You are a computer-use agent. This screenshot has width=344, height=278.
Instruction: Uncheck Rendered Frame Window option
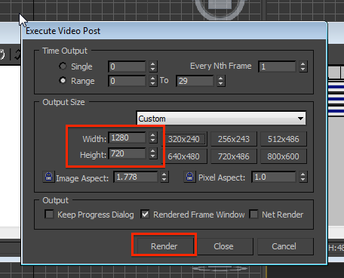(x=145, y=215)
